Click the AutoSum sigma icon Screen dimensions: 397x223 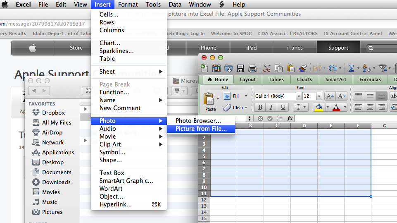[351, 68]
